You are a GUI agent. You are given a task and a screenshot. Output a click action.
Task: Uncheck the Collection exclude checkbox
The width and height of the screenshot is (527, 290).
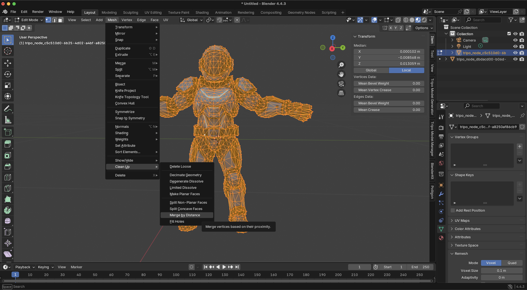point(509,34)
